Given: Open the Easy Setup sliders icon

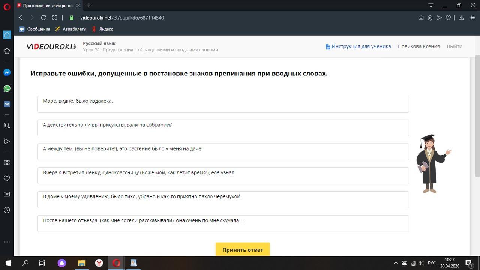Looking at the screenshot, I should point(472,18).
